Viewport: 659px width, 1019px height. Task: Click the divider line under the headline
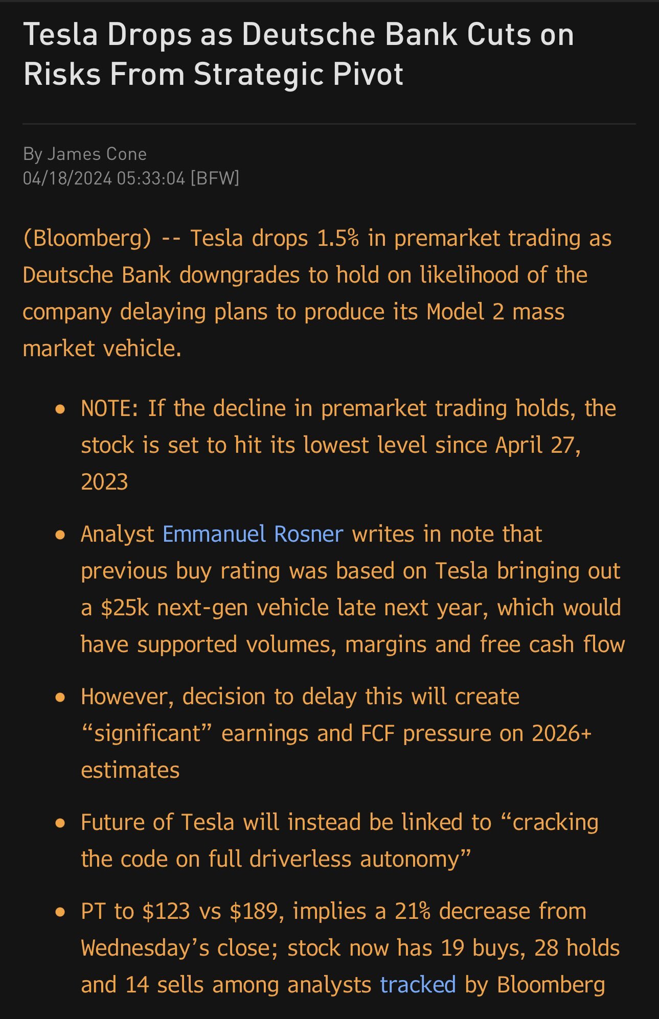pyautogui.click(x=329, y=124)
